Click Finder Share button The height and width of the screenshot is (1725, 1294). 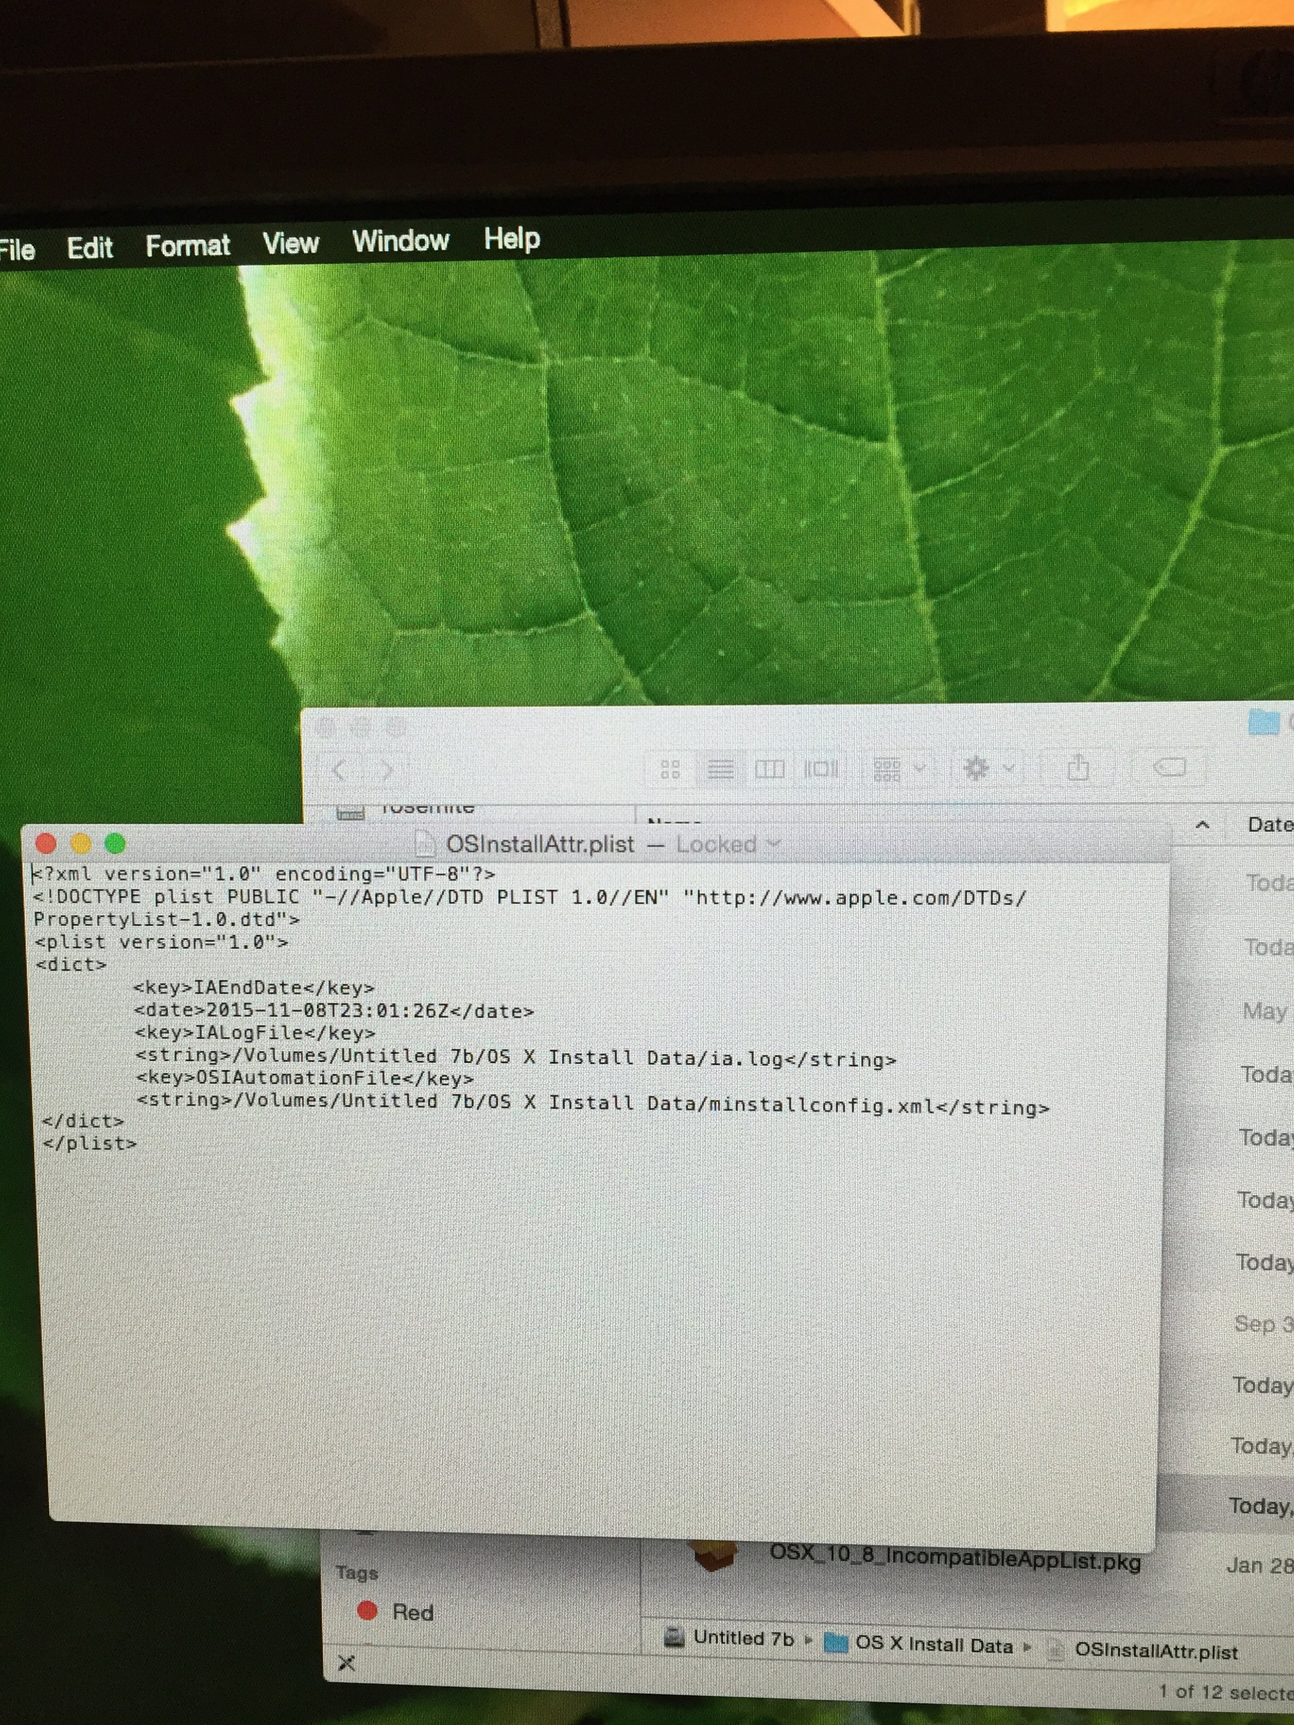coord(1078,768)
